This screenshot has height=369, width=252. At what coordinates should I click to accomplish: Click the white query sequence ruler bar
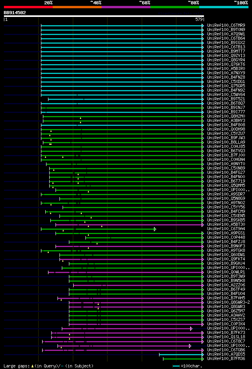(104, 16)
